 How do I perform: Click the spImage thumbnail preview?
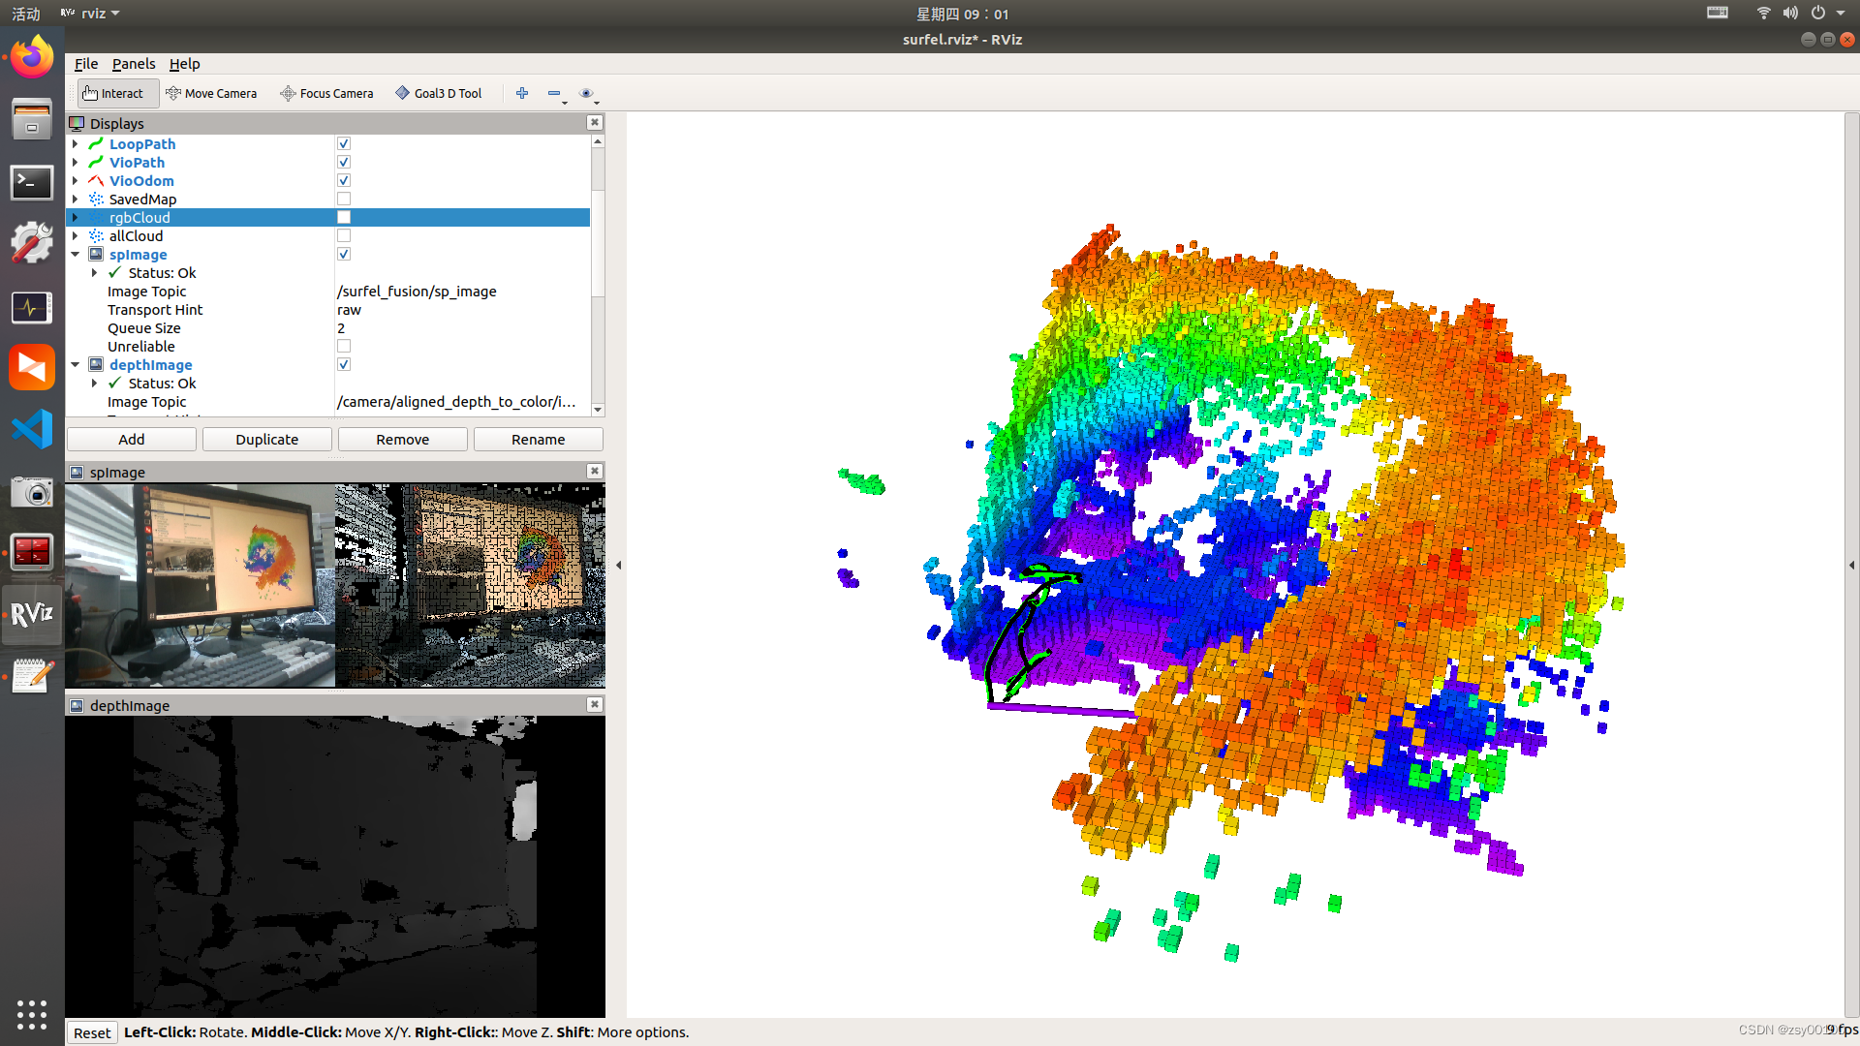coord(336,586)
